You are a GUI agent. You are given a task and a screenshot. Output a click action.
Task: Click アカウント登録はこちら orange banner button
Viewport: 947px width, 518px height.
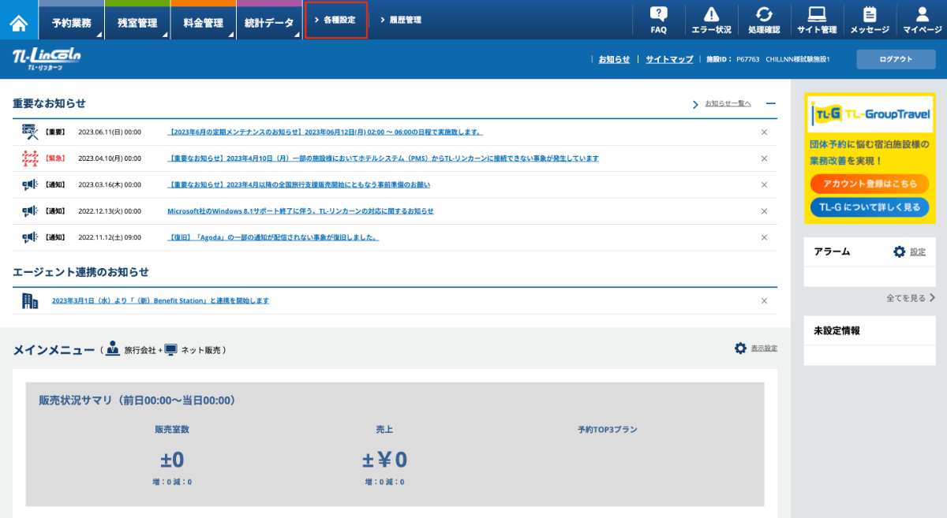(x=870, y=184)
